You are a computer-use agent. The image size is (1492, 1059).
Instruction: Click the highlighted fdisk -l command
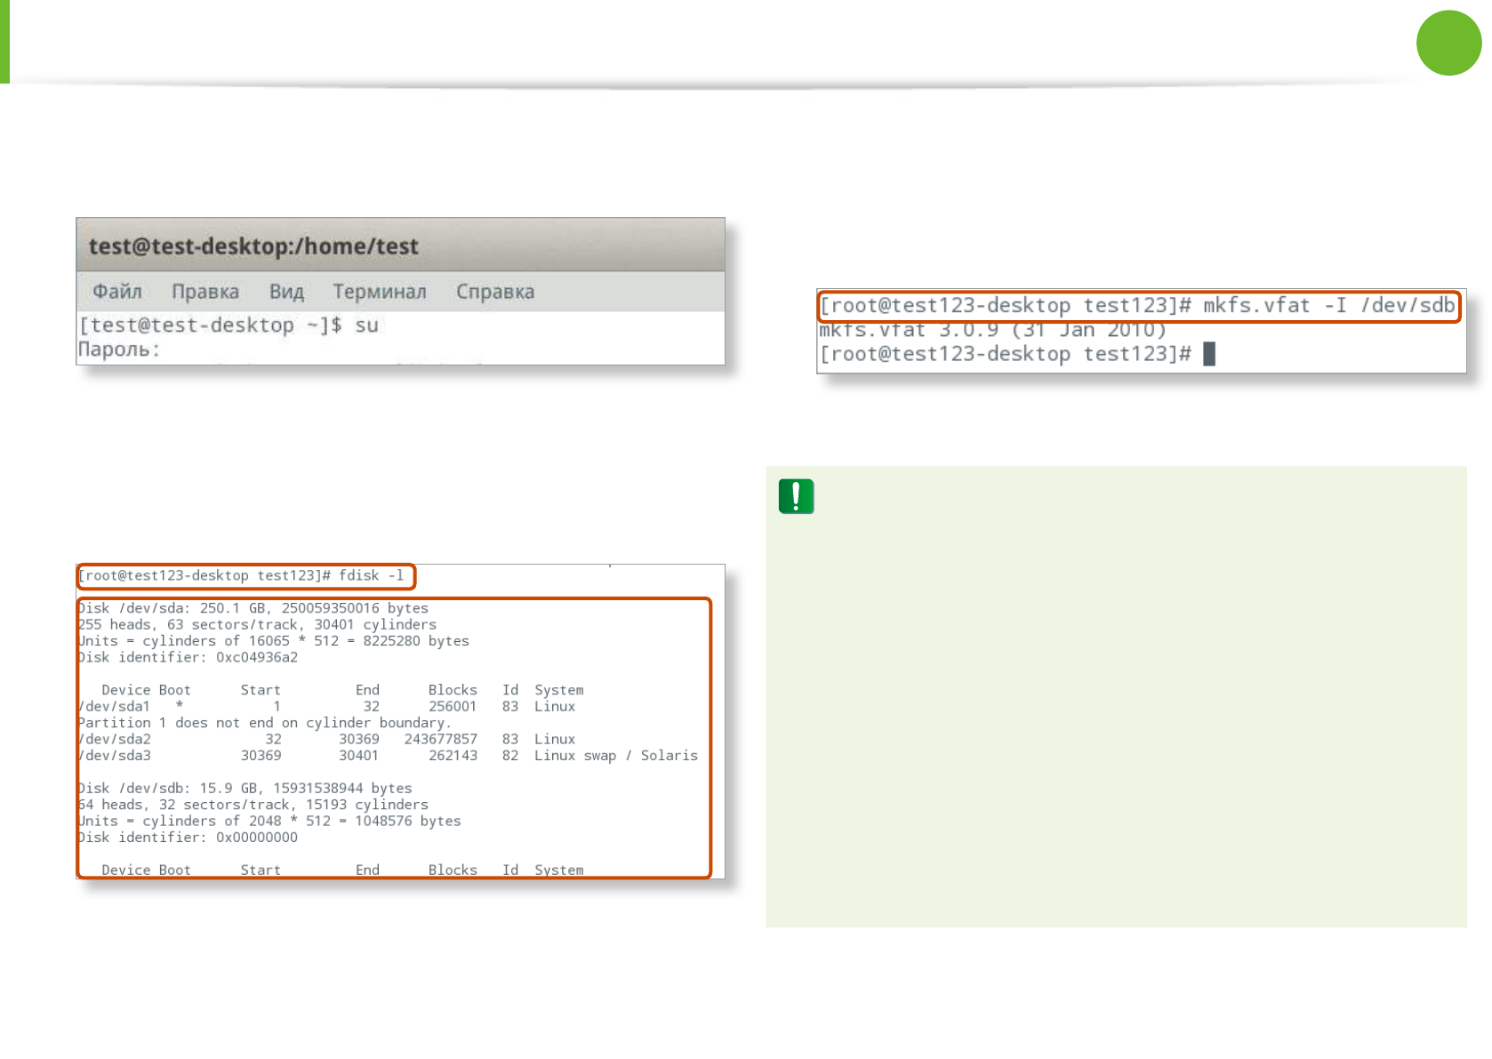point(245,576)
